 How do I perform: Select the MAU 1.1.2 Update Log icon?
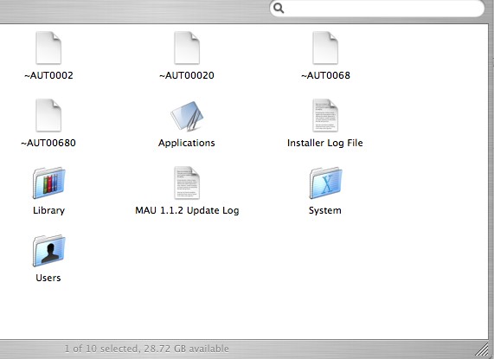(187, 183)
